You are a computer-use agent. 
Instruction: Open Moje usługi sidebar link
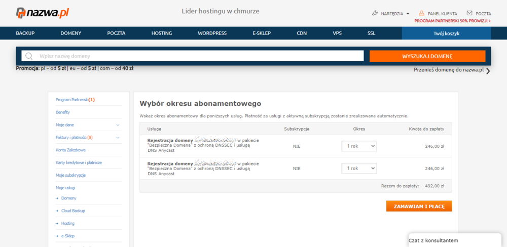pyautogui.click(x=65, y=188)
